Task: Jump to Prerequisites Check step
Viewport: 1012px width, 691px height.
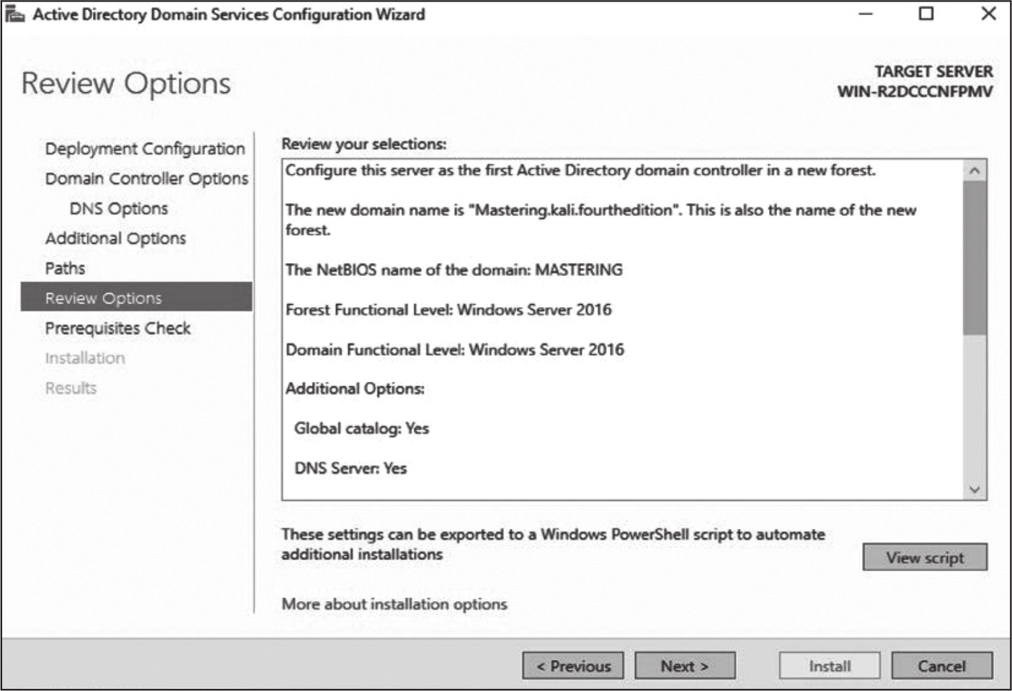Action: [117, 329]
